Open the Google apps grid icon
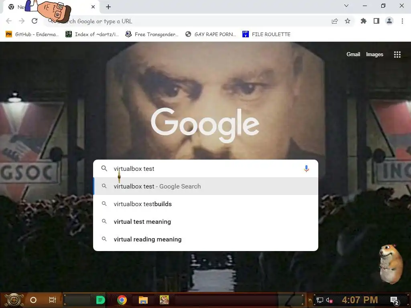 [397, 54]
